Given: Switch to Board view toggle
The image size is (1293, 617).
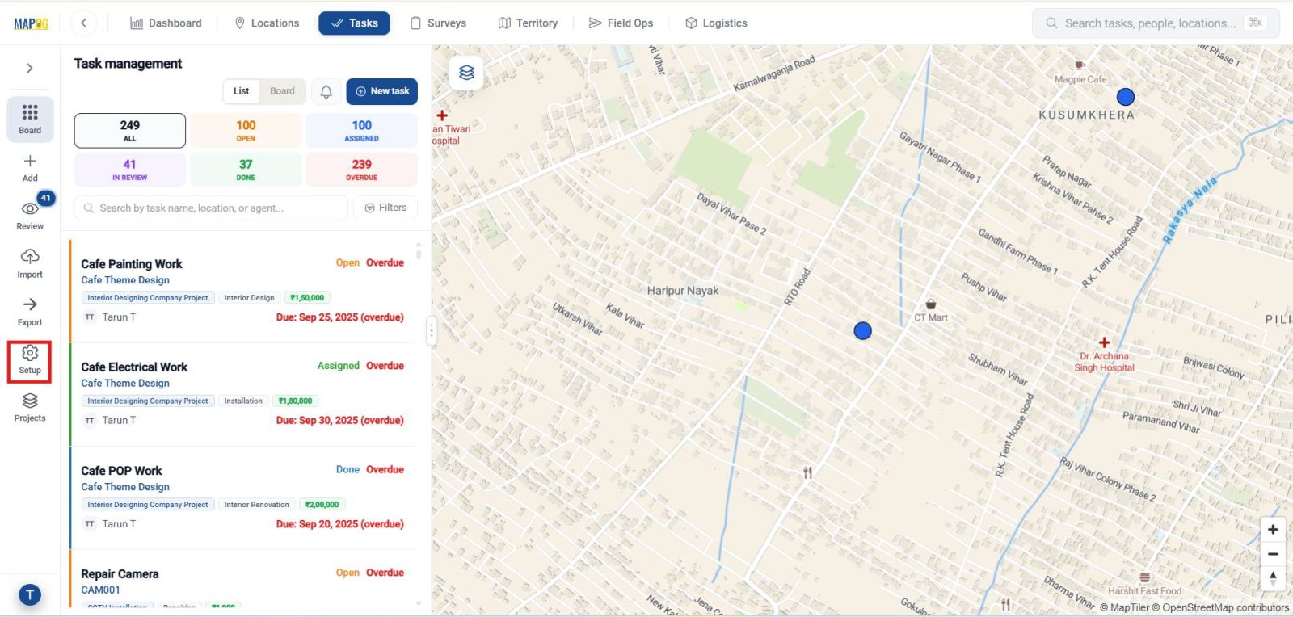Looking at the screenshot, I should (282, 91).
